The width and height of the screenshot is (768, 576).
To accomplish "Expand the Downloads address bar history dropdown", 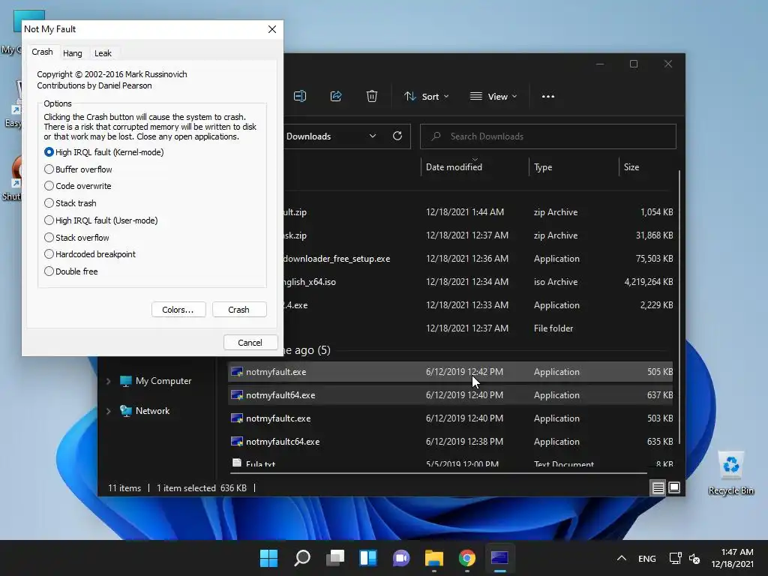I will [x=373, y=136].
